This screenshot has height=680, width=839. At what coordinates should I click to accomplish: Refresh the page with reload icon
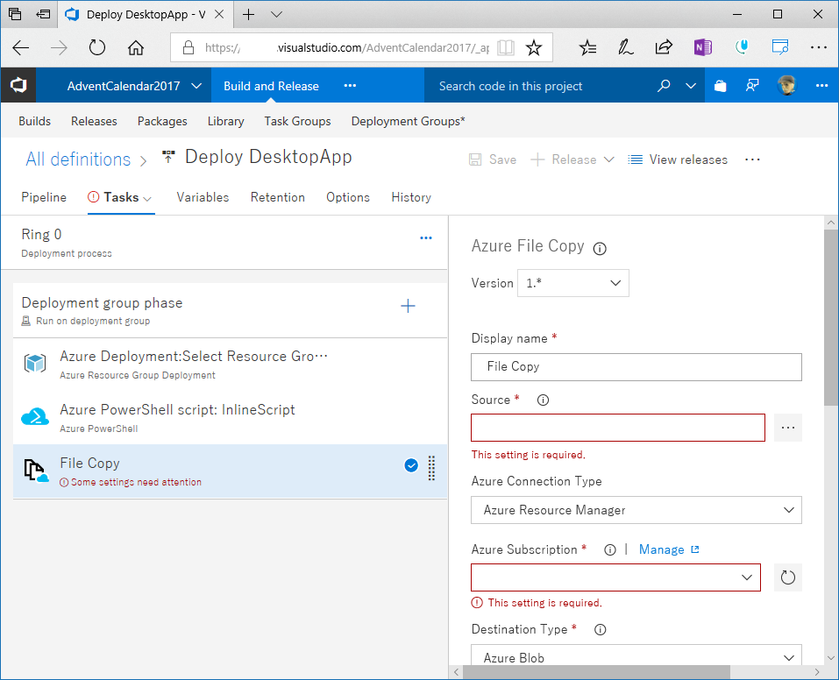tap(96, 48)
